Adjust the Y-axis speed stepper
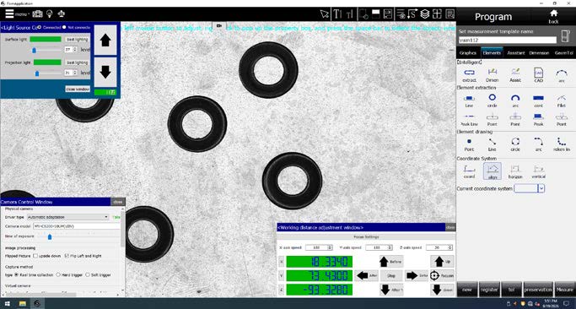The width and height of the screenshot is (576, 309). click(x=390, y=247)
